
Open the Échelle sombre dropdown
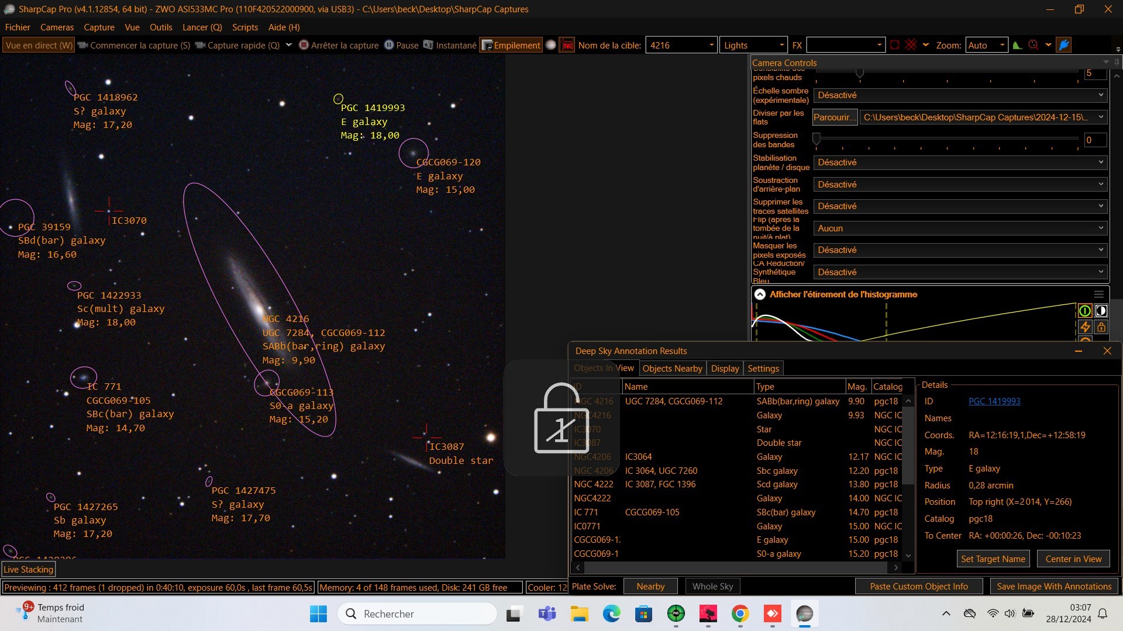[960, 95]
